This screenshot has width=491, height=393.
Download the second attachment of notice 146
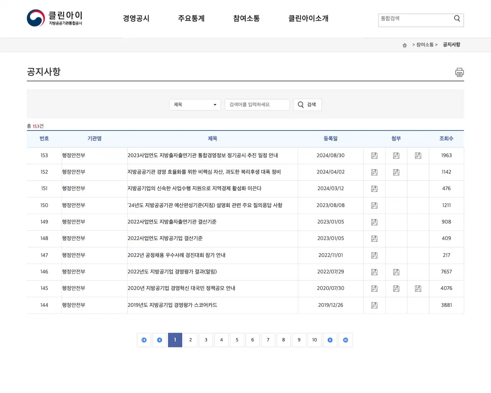tap(396, 272)
